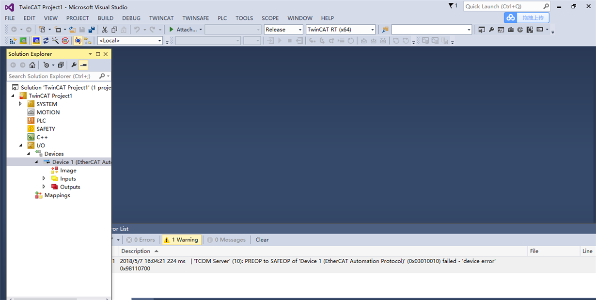
Task: Expand the SYSTEM tree node
Action: [x=20, y=104]
